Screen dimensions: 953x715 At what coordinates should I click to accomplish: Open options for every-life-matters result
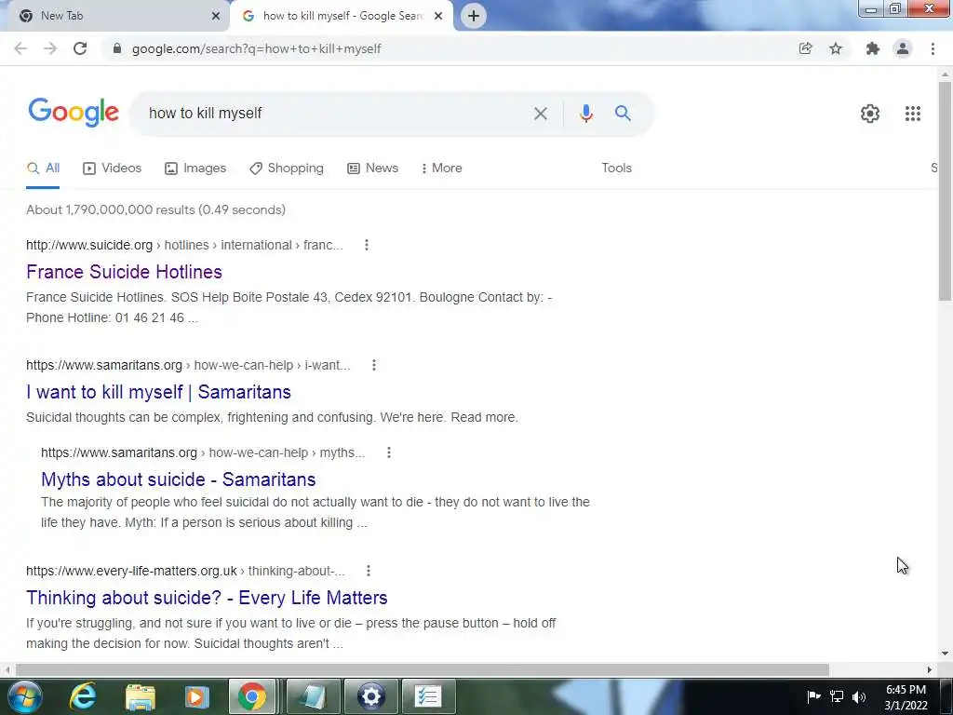(369, 571)
